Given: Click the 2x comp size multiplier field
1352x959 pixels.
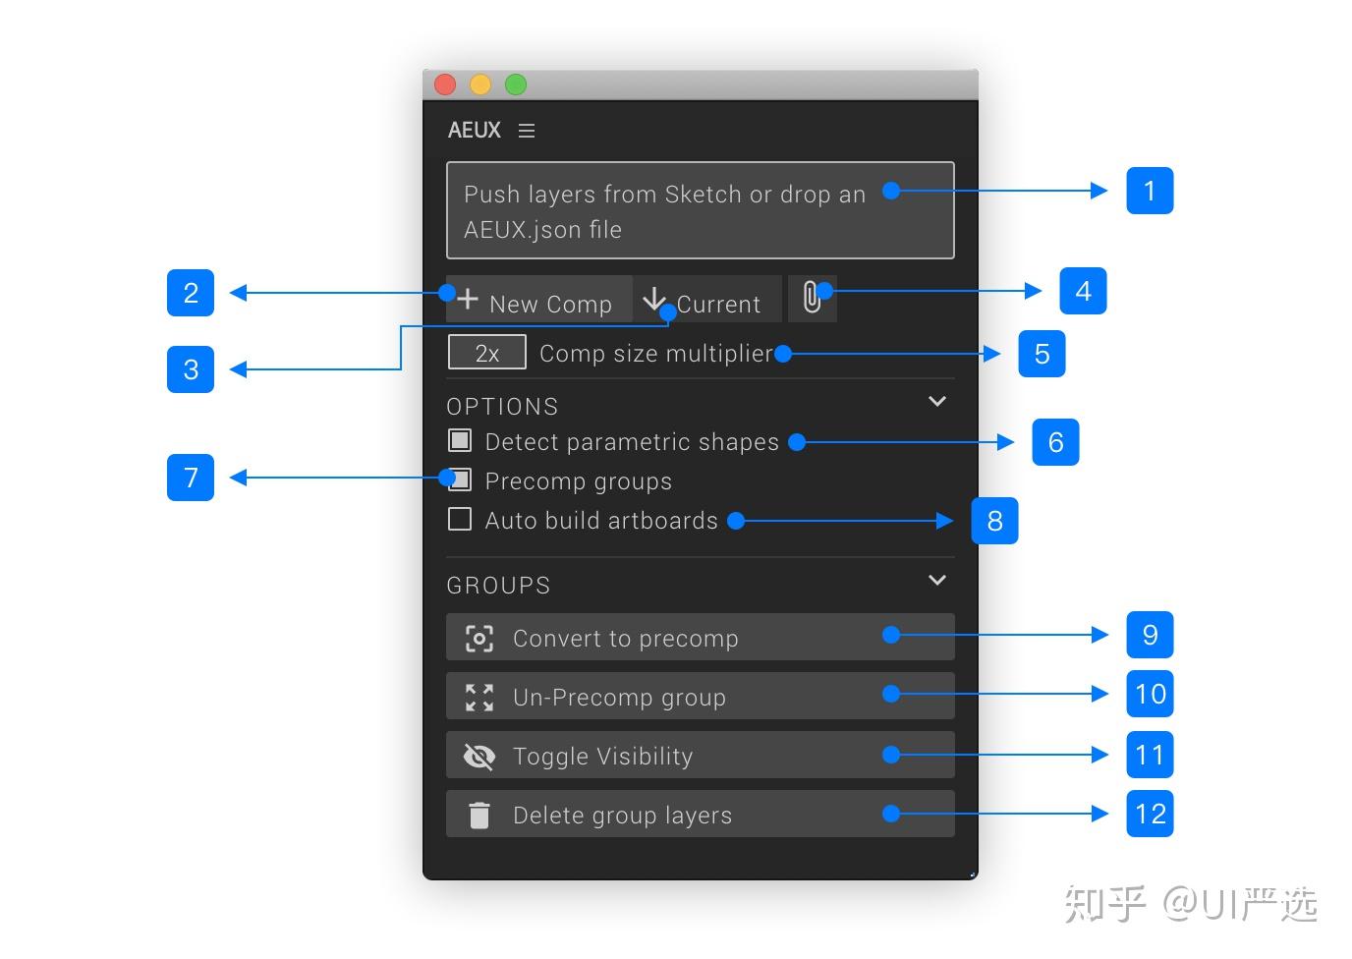Looking at the screenshot, I should coord(487,352).
